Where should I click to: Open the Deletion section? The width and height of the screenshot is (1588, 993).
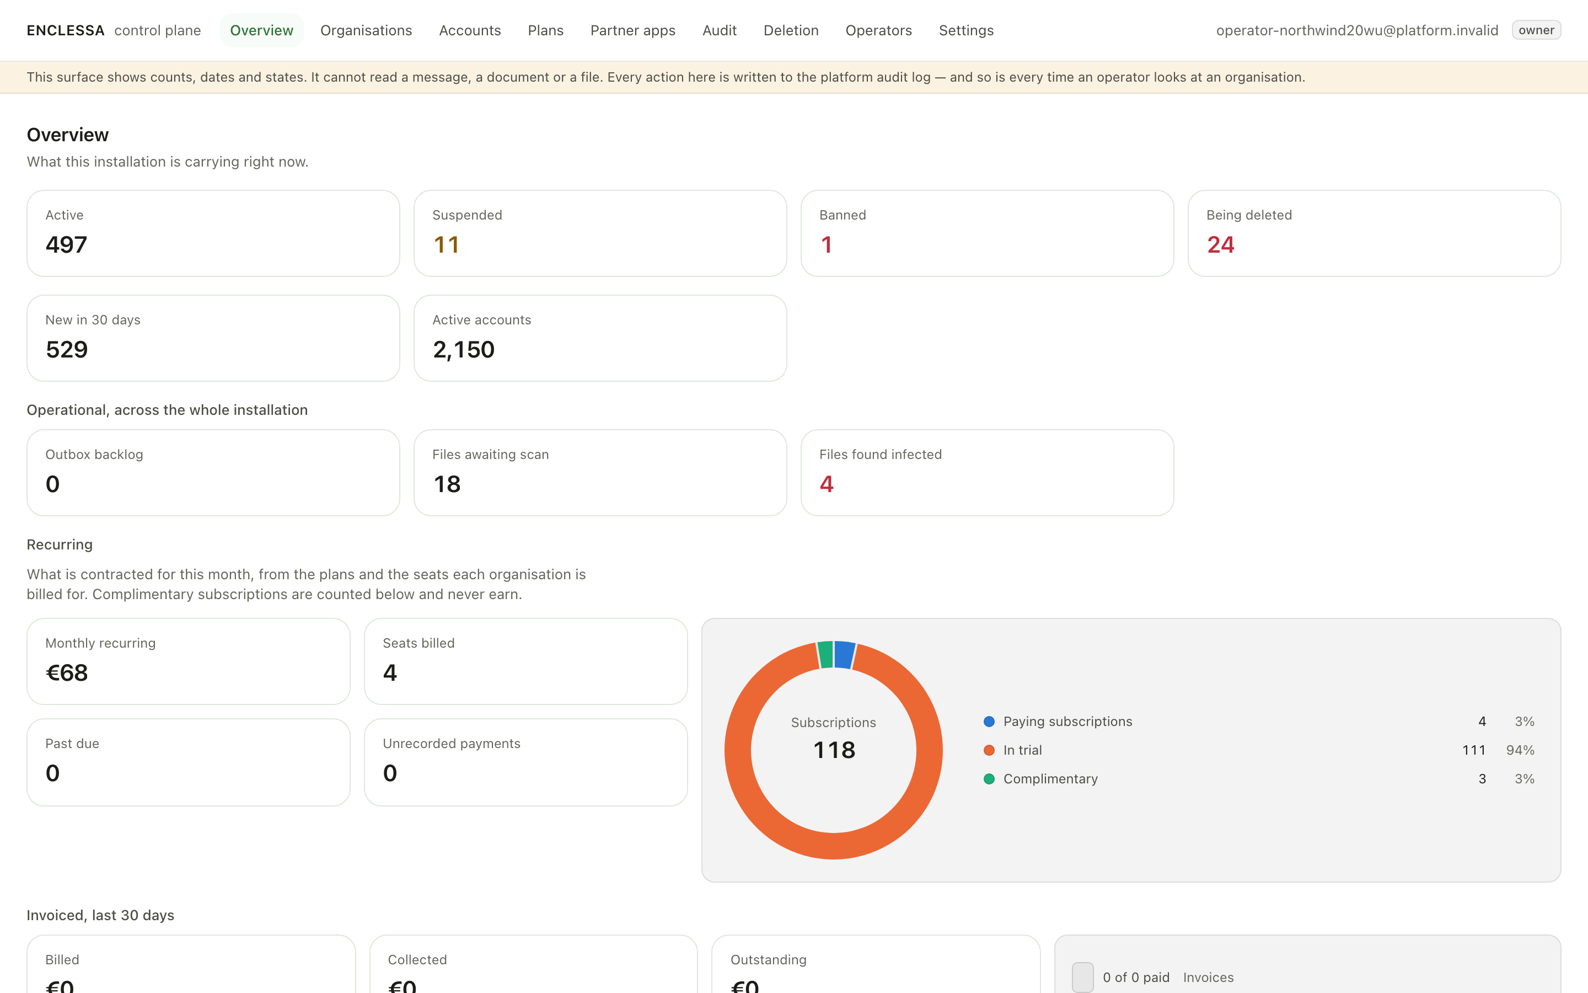pyautogui.click(x=791, y=30)
